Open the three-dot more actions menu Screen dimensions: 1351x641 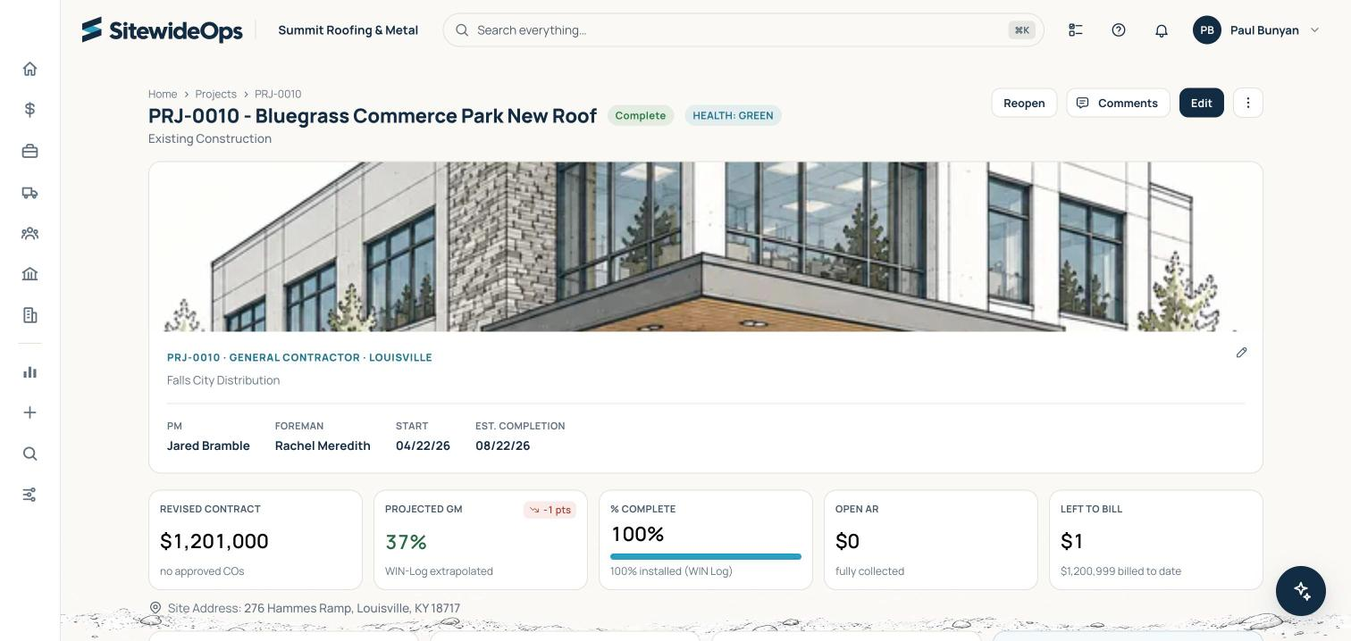(x=1248, y=103)
